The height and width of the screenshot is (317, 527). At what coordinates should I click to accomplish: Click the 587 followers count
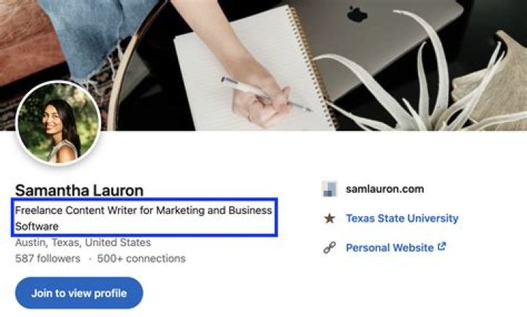[x=48, y=259]
